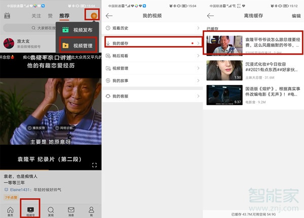This screenshot has height=218, width=304.
Task: Tap the 我的缓存 download icon
Action: pyautogui.click(x=108, y=43)
